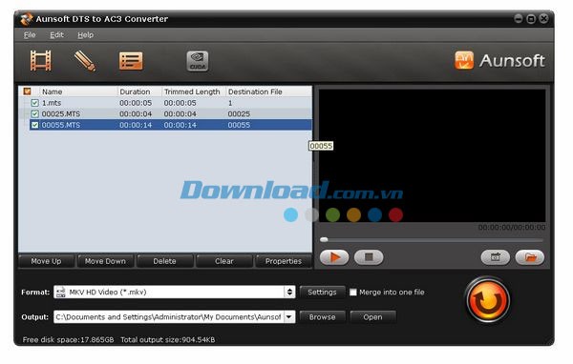Screen dimensions: 573x364
Task: Open file Properties
Action: click(284, 261)
